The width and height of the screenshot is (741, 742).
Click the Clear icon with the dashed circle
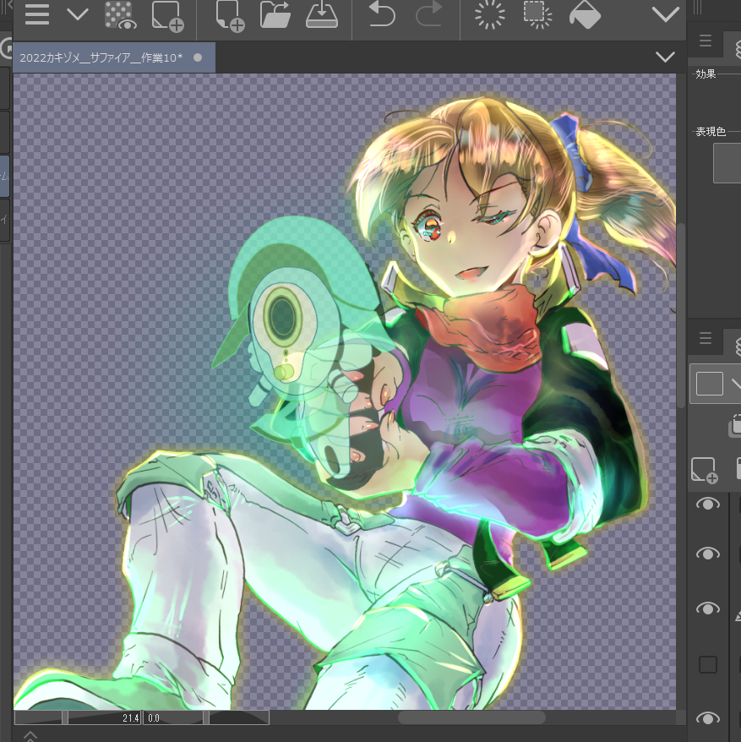pos(490,15)
